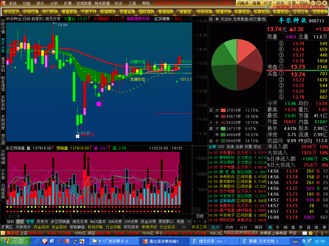The height and width of the screenshot is (246, 329).
Task: Click the gold lock icon in status bar
Action: tap(311, 233)
